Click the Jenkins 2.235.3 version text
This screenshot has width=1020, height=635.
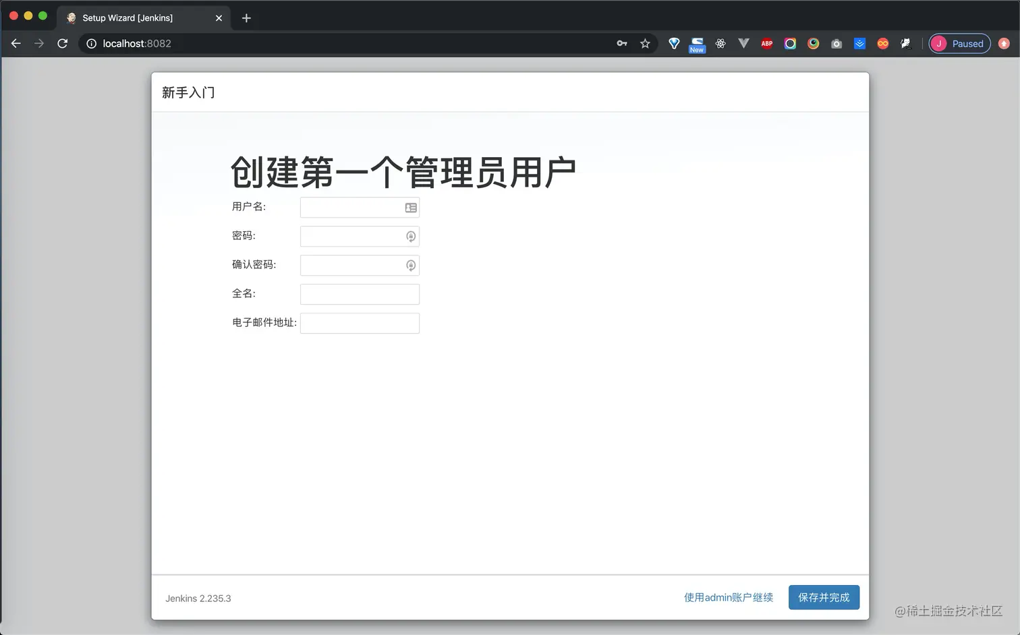point(198,599)
